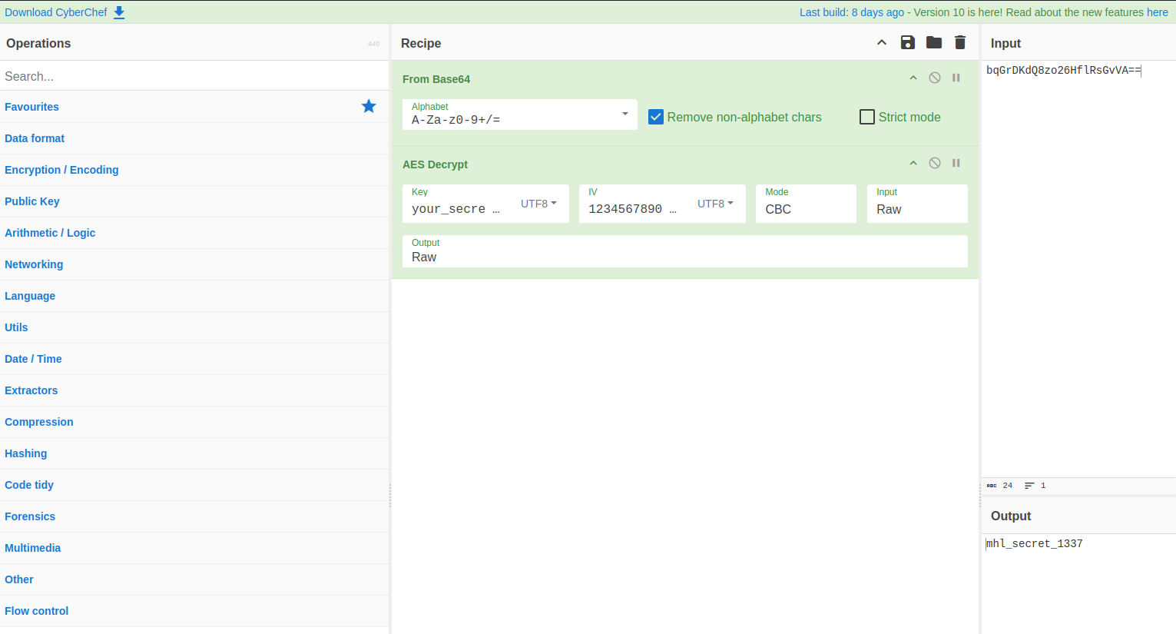Expand the Public Key category
1176x634 pixels.
click(194, 201)
